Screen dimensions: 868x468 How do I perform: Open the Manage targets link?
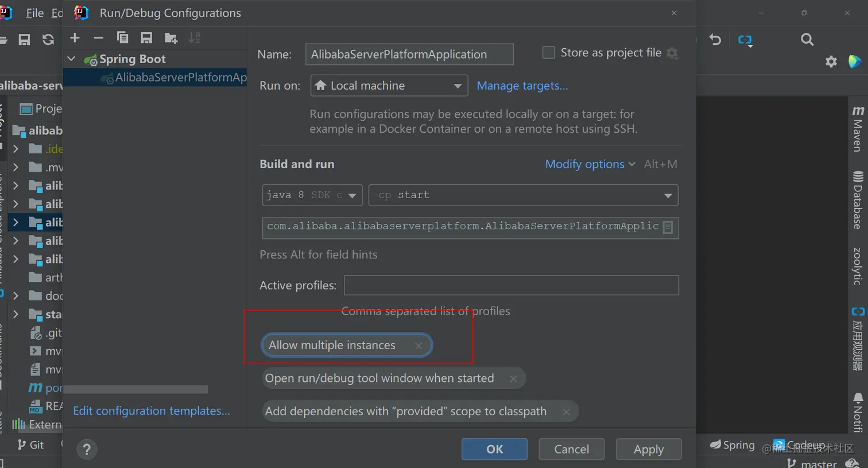click(x=522, y=86)
